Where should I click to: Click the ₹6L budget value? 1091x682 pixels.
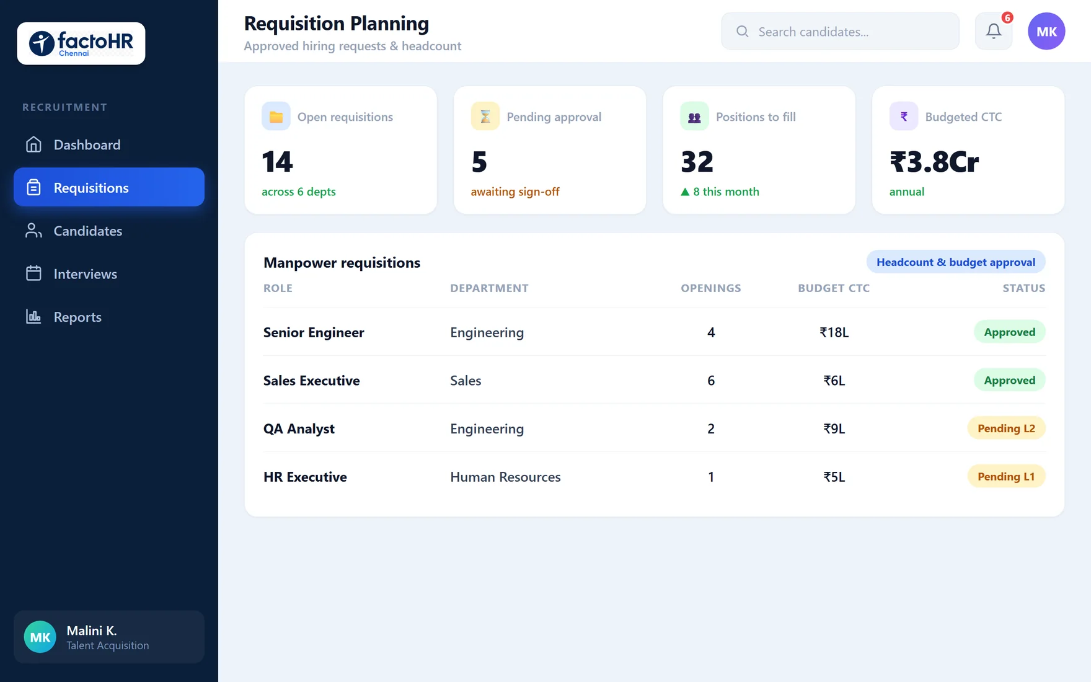tap(834, 381)
